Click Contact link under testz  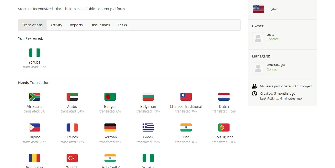pos(272,39)
